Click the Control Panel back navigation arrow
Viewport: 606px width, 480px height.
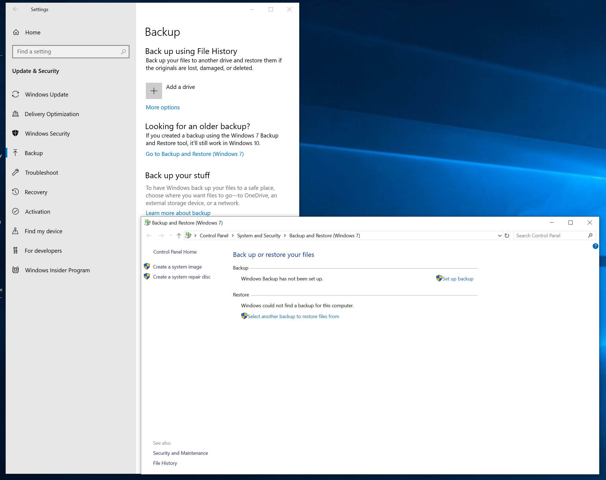[x=149, y=235]
